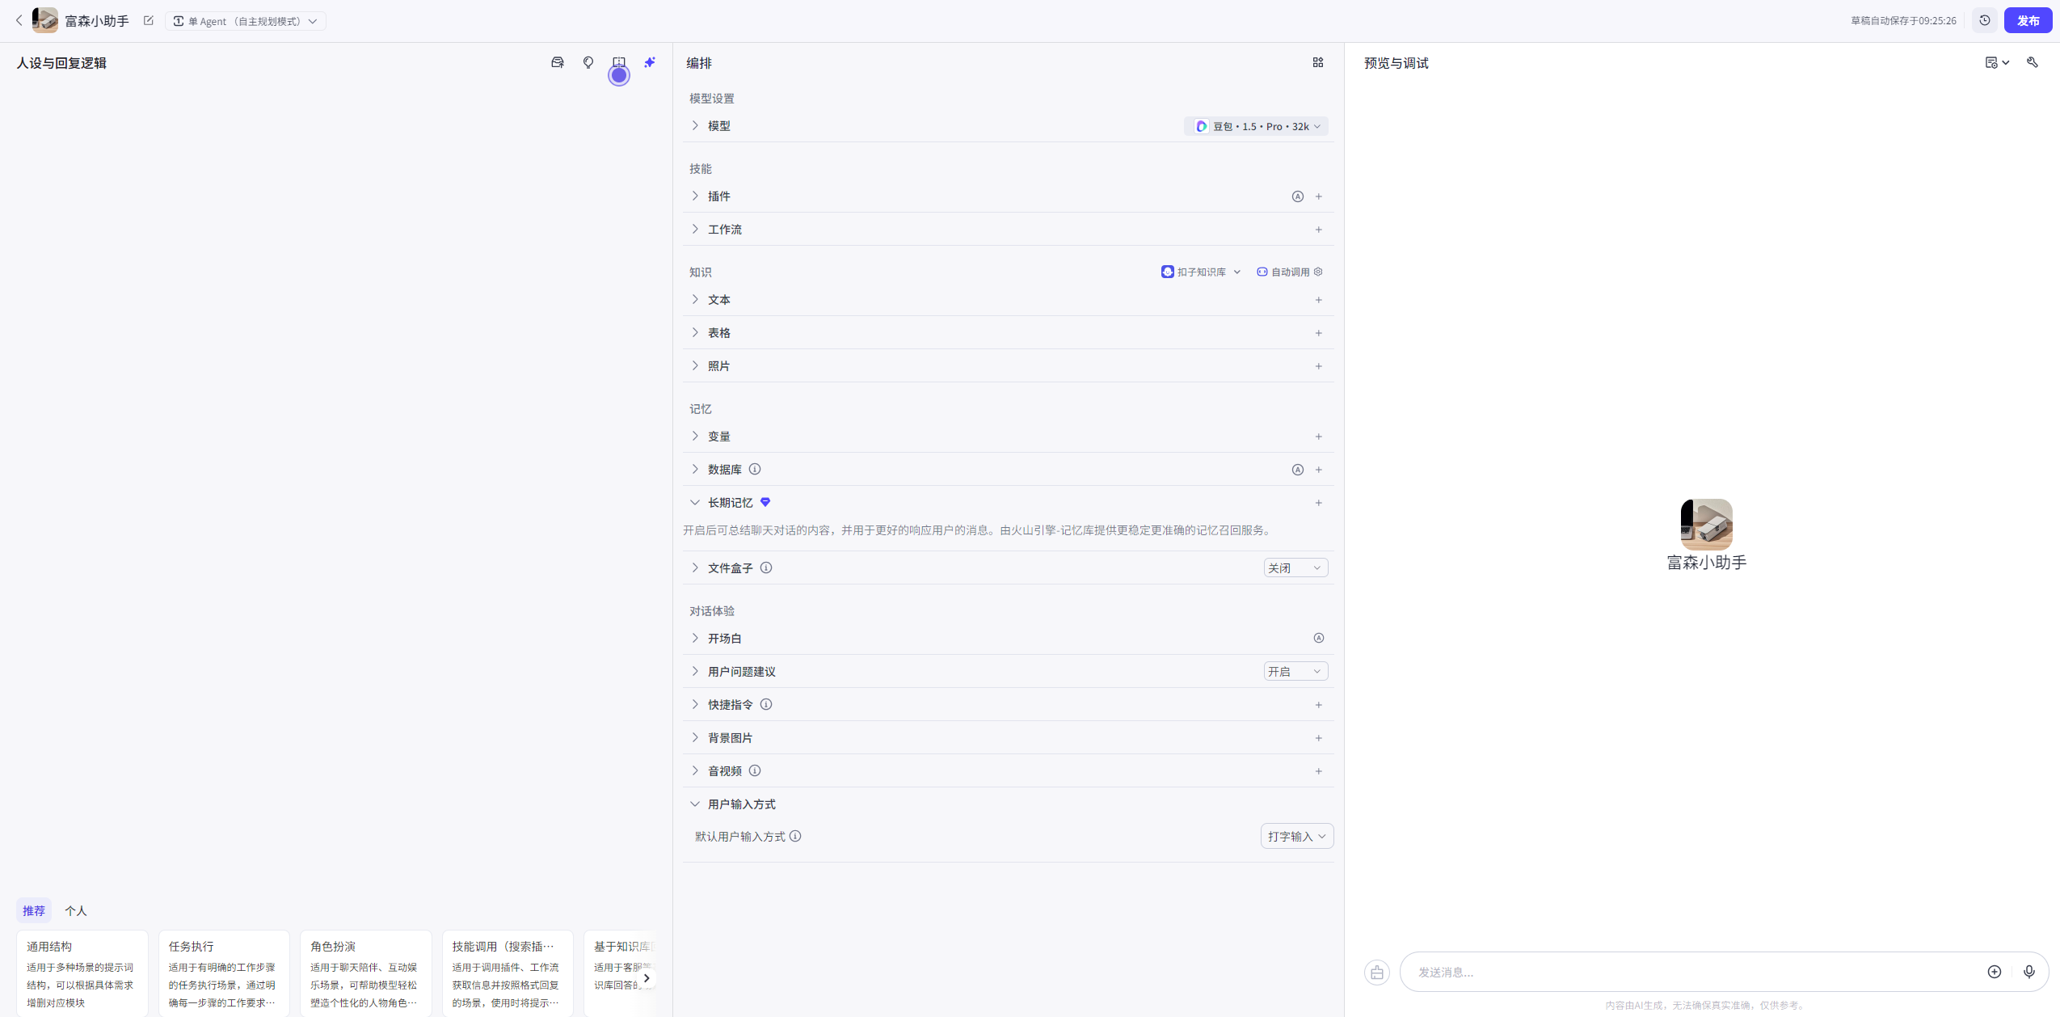Click the debug wrench icon in preview panel
2060x1017 pixels.
click(2033, 62)
